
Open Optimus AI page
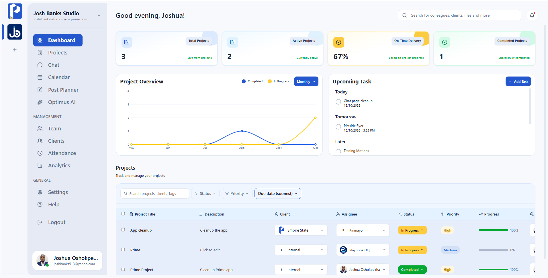point(62,102)
